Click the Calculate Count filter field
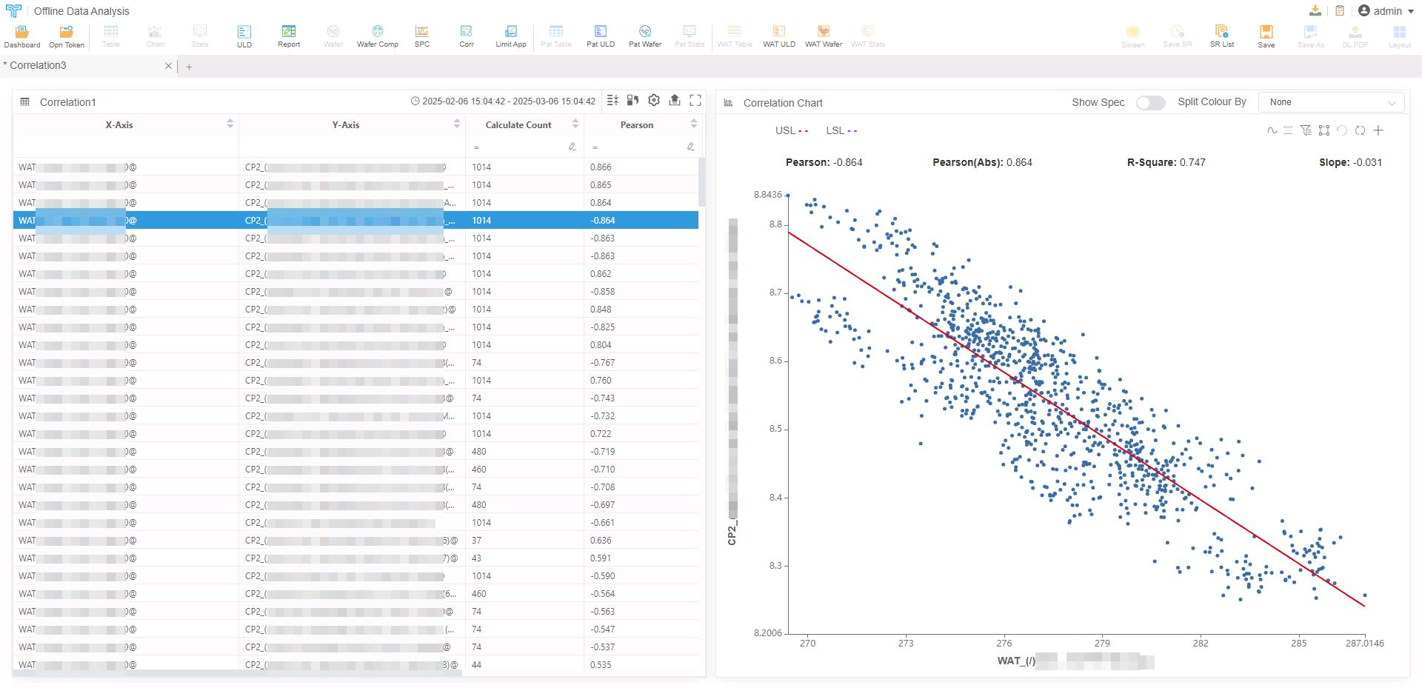The height and width of the screenshot is (688, 1422). (x=518, y=147)
